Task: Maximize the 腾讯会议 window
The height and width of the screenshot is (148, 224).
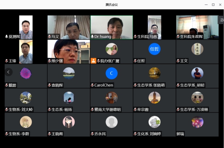Action: point(213,5)
